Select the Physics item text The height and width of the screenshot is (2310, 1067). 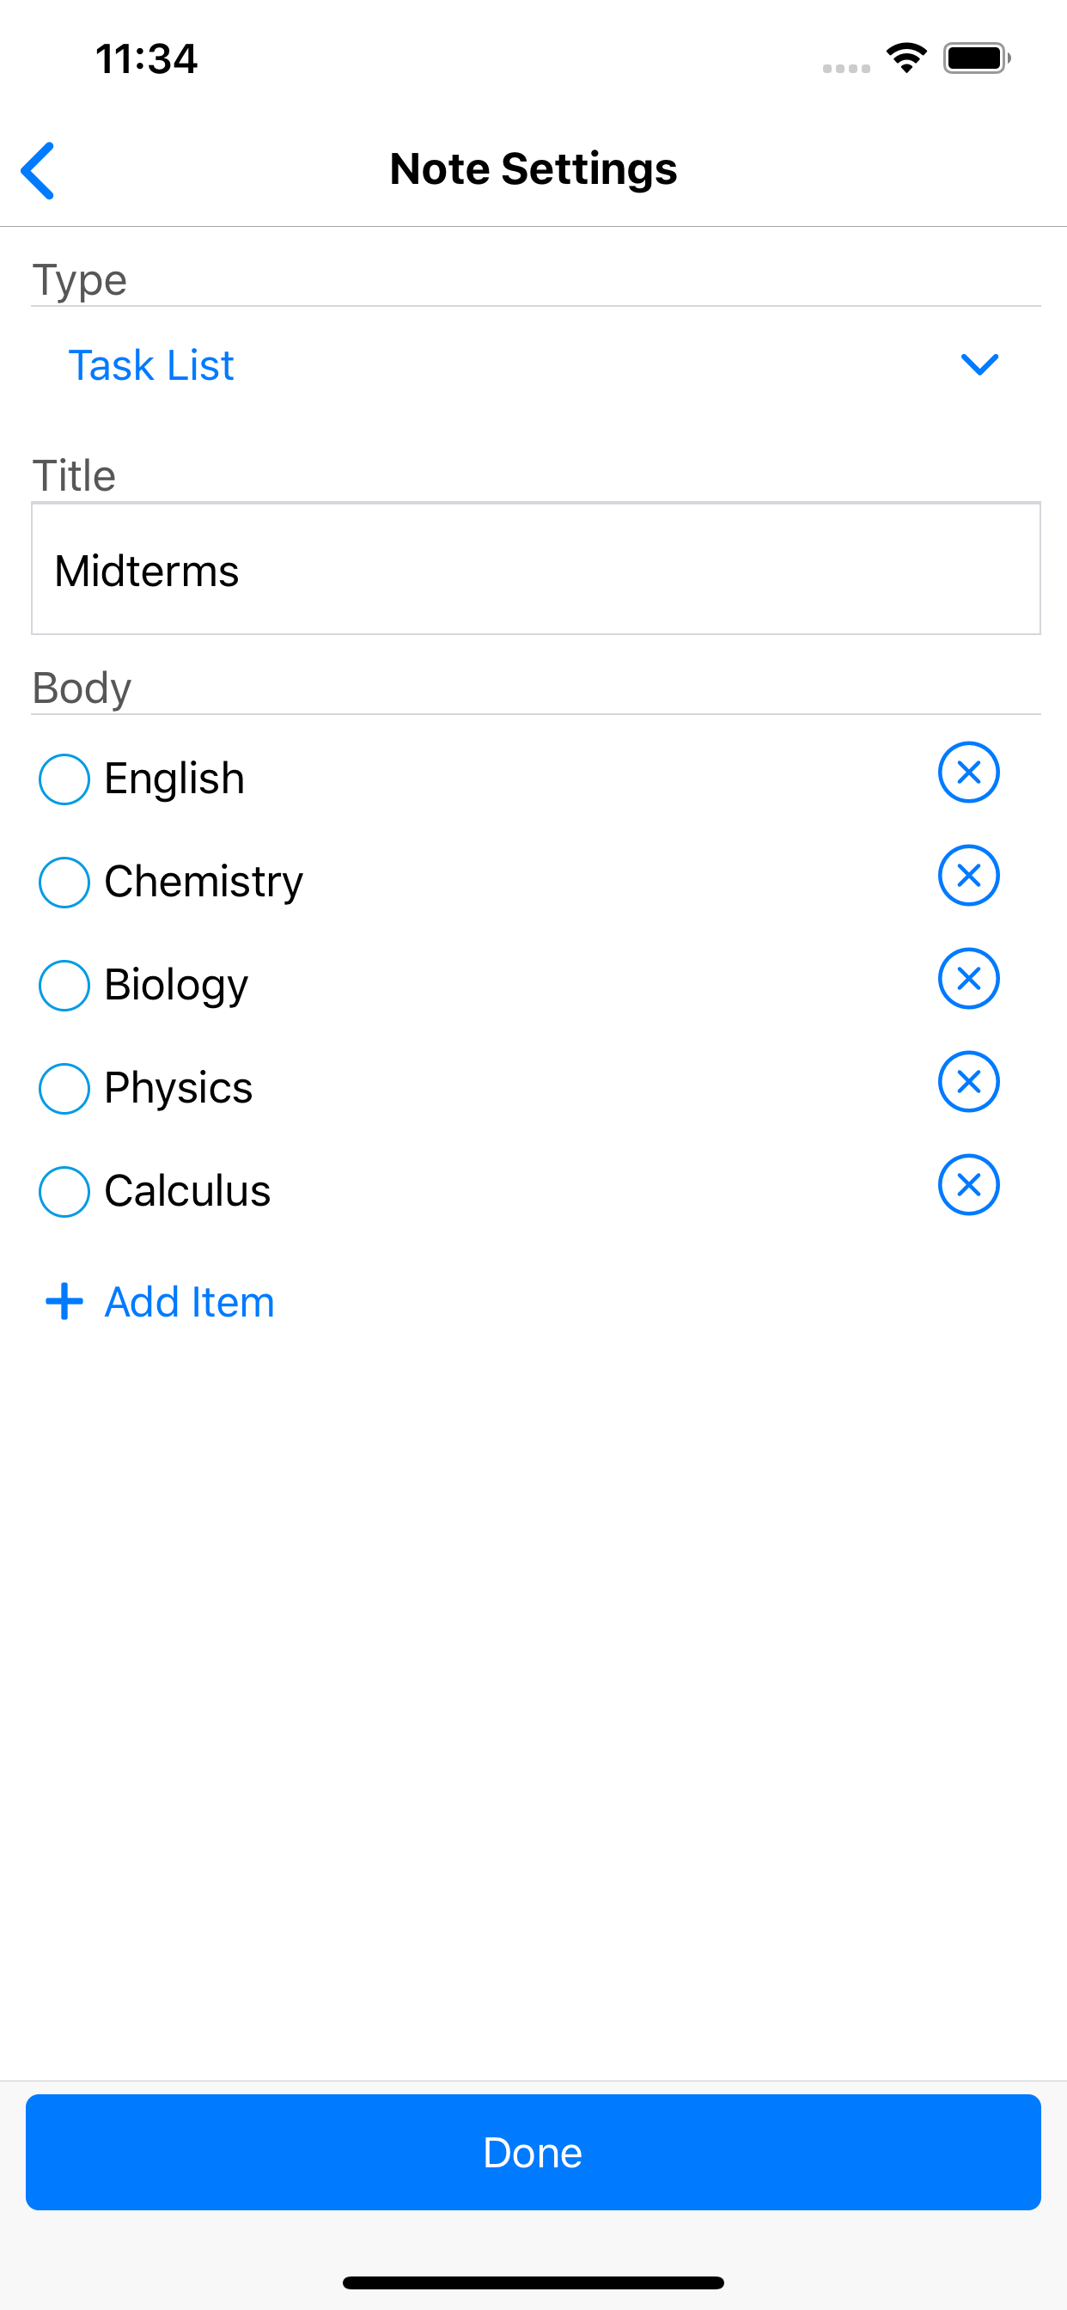pyautogui.click(x=179, y=1088)
